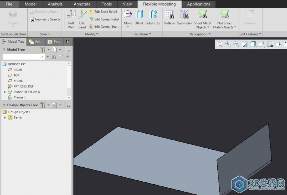This screenshot has height=195, width=287.
Task: Click Not Sheet Metal Objects
Action: click(225, 19)
